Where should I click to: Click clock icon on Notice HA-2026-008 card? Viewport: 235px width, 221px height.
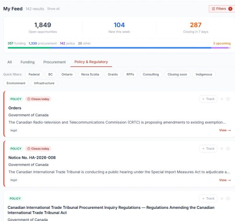coord(228,149)
